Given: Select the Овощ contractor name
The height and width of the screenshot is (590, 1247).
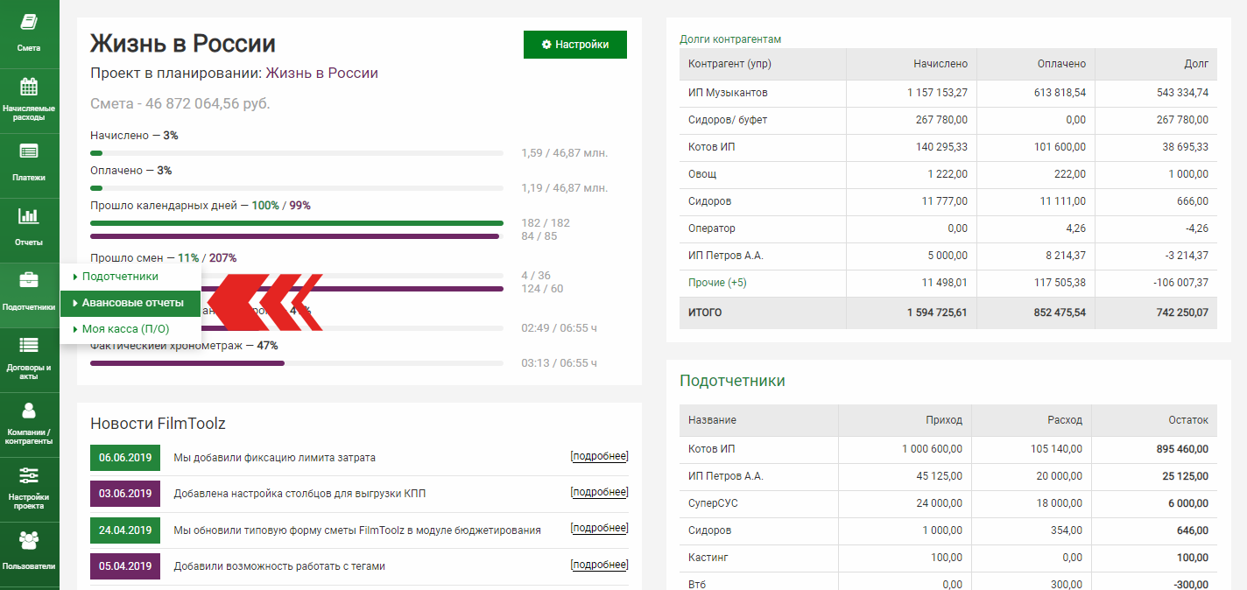Looking at the screenshot, I should (702, 174).
